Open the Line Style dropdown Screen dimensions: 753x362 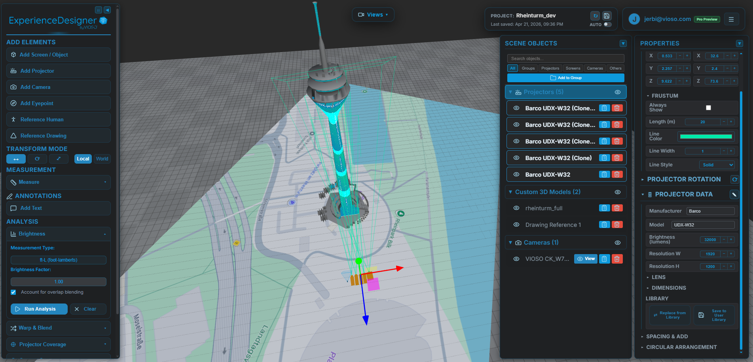(x=717, y=165)
